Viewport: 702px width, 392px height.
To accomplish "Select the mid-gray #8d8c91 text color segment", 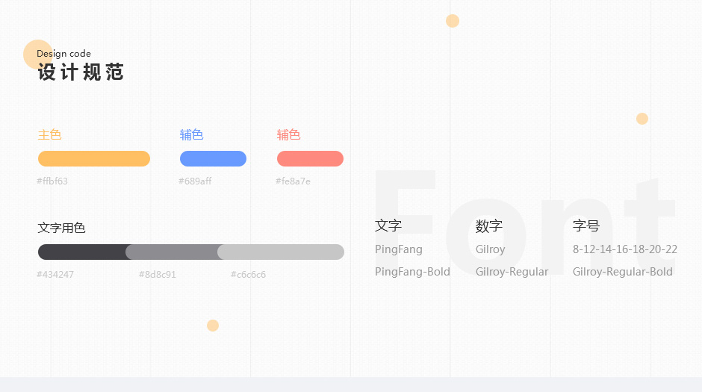I will [174, 252].
